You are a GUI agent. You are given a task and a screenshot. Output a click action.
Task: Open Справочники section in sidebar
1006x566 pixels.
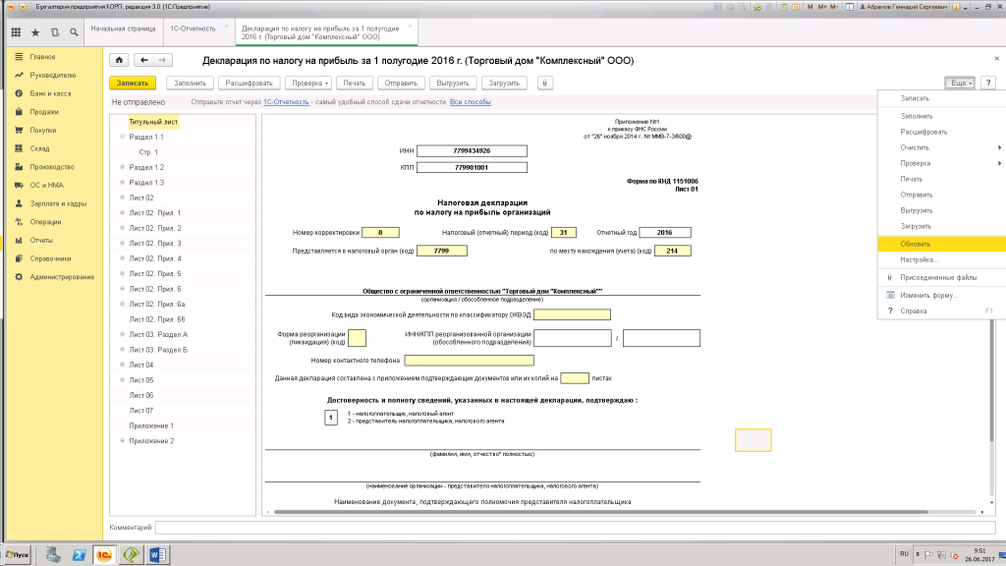[50, 258]
